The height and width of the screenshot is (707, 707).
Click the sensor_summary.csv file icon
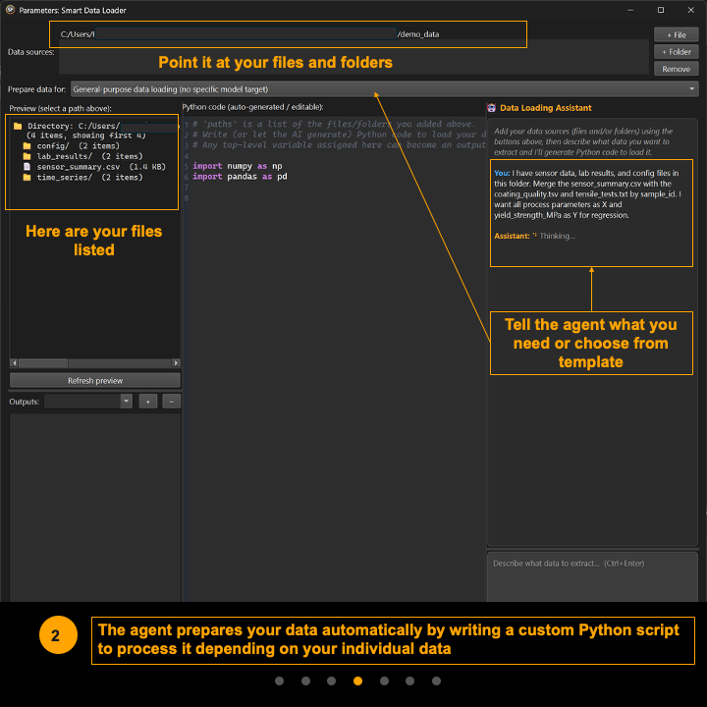click(x=27, y=167)
